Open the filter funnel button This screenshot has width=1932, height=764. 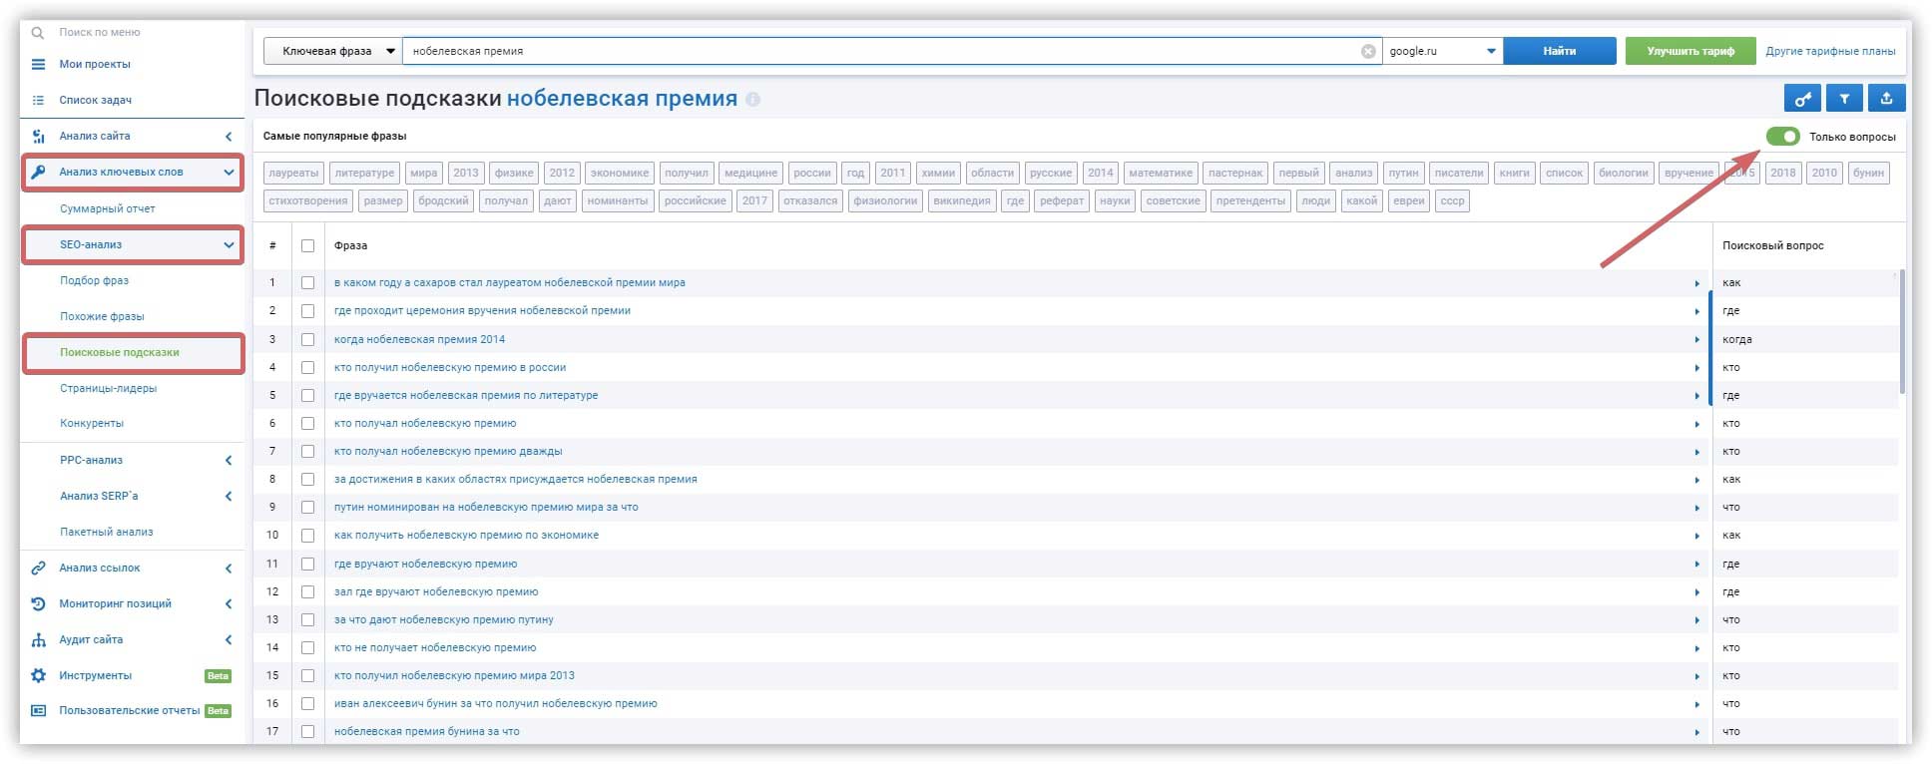(x=1844, y=99)
